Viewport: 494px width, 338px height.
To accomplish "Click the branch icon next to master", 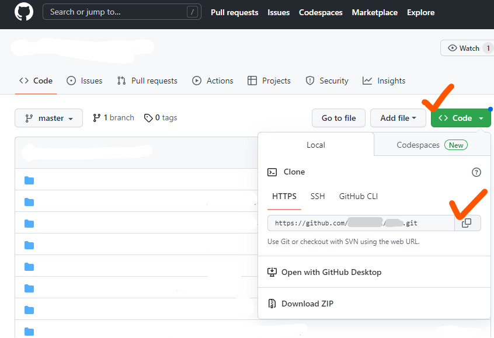I will tap(29, 119).
